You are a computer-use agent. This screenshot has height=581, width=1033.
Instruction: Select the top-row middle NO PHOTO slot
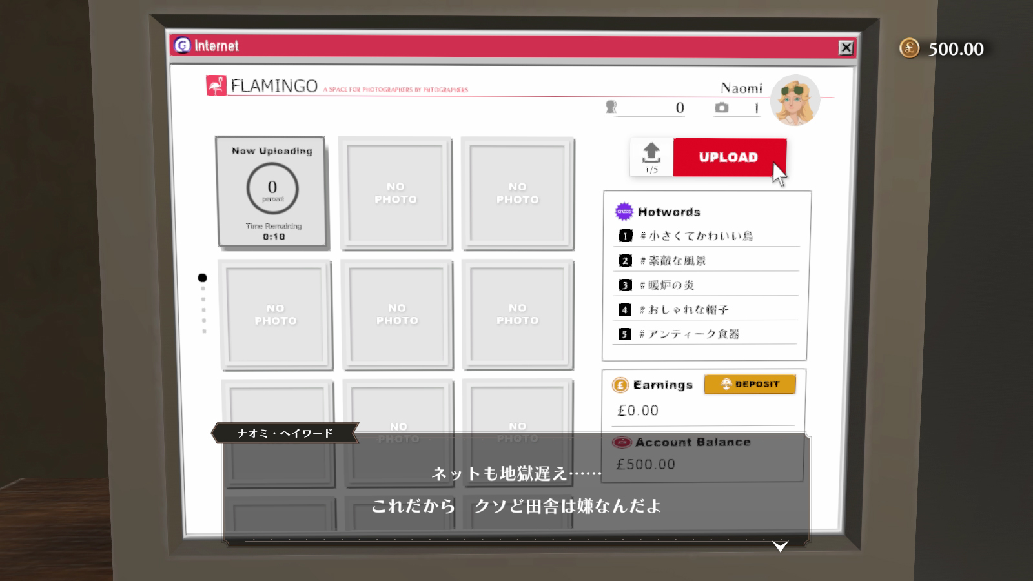pyautogui.click(x=395, y=193)
